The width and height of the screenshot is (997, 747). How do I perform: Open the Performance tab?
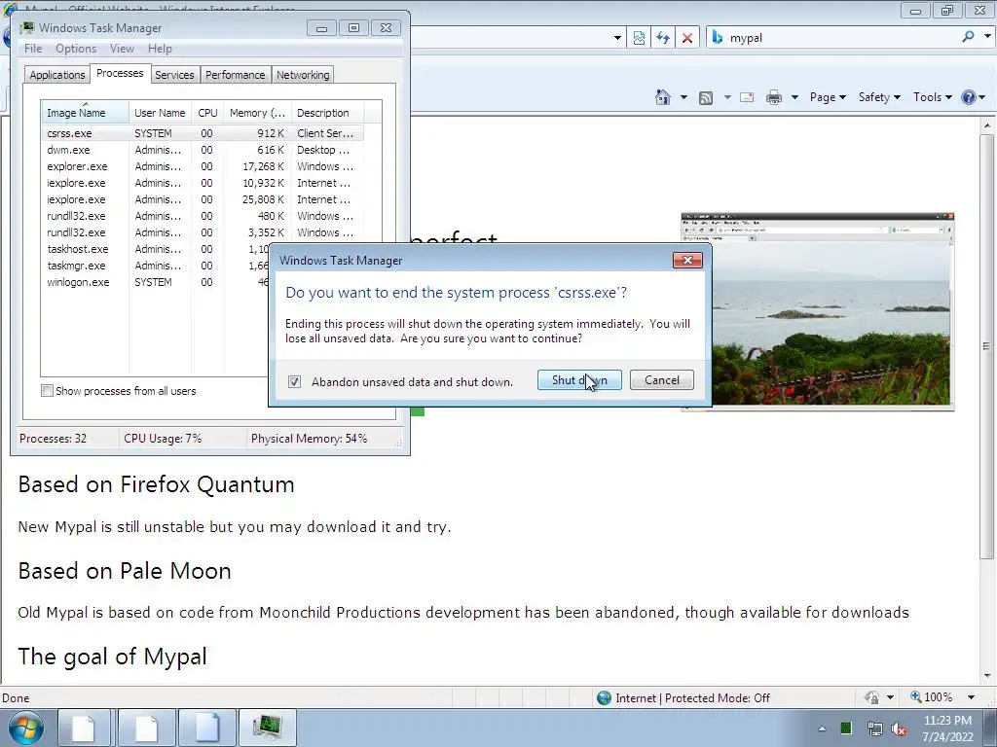(235, 75)
